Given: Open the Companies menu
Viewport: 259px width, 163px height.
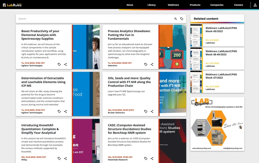Looking at the screenshot, I should (x=217, y=5).
